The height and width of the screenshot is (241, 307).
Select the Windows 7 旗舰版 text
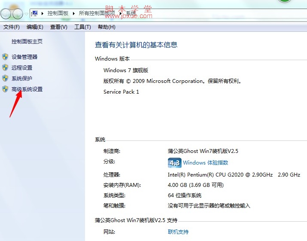126,70
